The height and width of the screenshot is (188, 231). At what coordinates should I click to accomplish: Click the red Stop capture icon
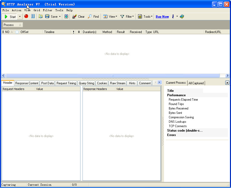pos(26,16)
